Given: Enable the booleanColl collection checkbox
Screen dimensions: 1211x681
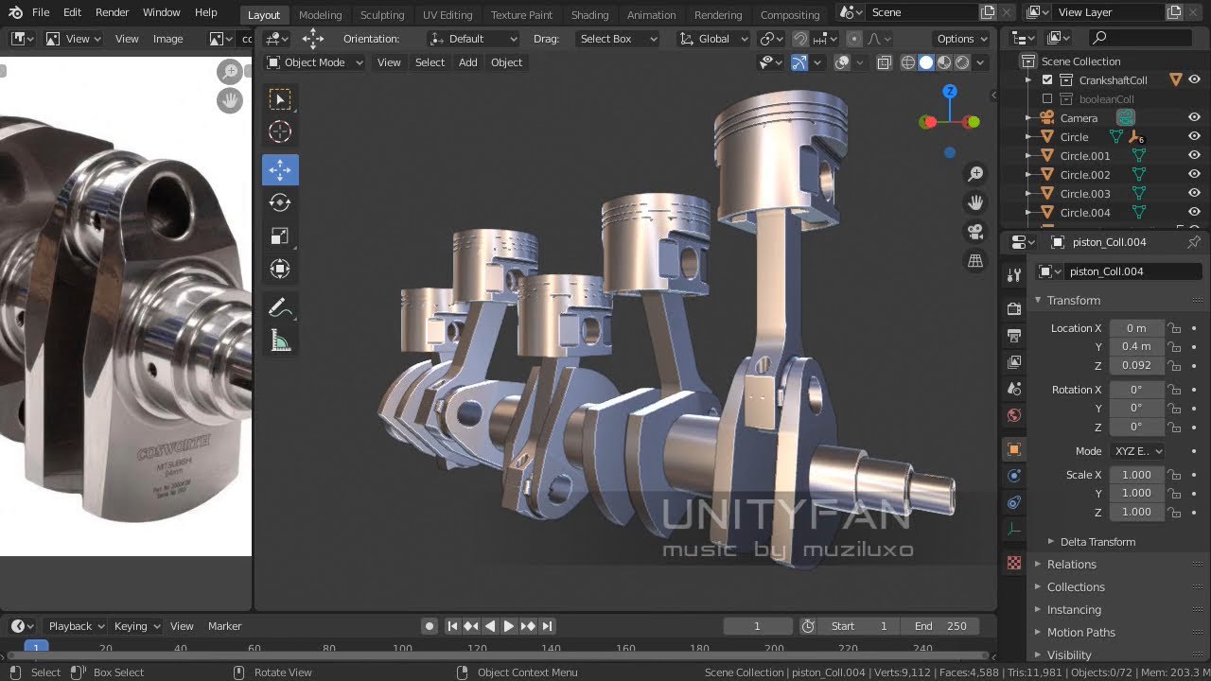Looking at the screenshot, I should 1047,99.
